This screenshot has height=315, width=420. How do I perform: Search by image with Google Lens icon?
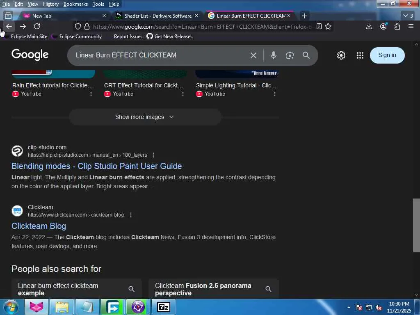[290, 55]
